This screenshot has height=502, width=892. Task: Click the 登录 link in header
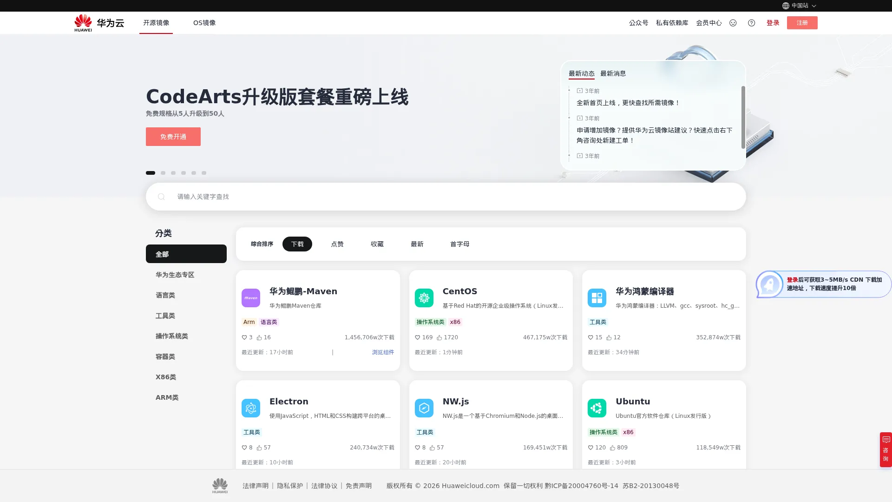pos(773,23)
